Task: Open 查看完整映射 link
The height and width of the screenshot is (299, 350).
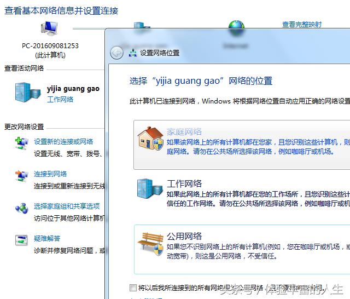Action: (302, 24)
